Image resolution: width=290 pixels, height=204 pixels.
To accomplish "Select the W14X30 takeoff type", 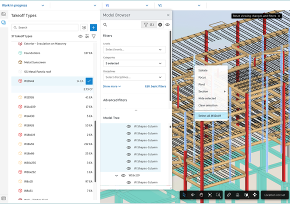I will click(52, 116).
